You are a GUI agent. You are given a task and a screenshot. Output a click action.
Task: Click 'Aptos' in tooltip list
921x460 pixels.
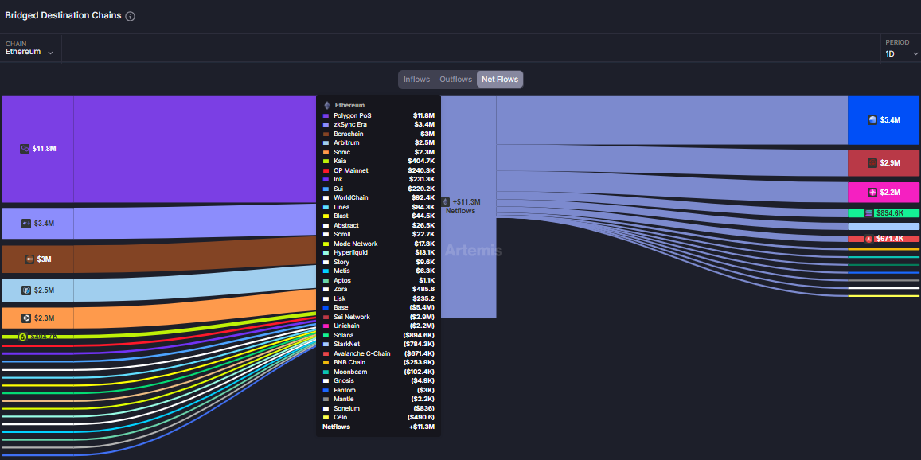342,280
